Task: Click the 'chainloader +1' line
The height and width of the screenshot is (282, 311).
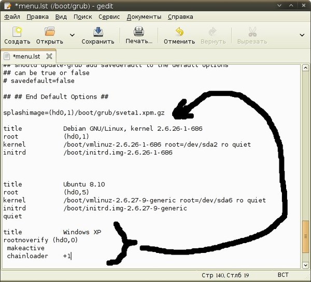Action: 39,256
